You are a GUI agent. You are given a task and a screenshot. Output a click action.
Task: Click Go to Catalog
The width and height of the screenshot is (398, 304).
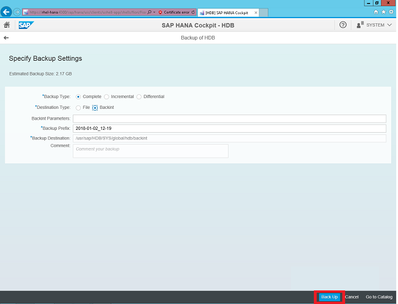pos(379,297)
